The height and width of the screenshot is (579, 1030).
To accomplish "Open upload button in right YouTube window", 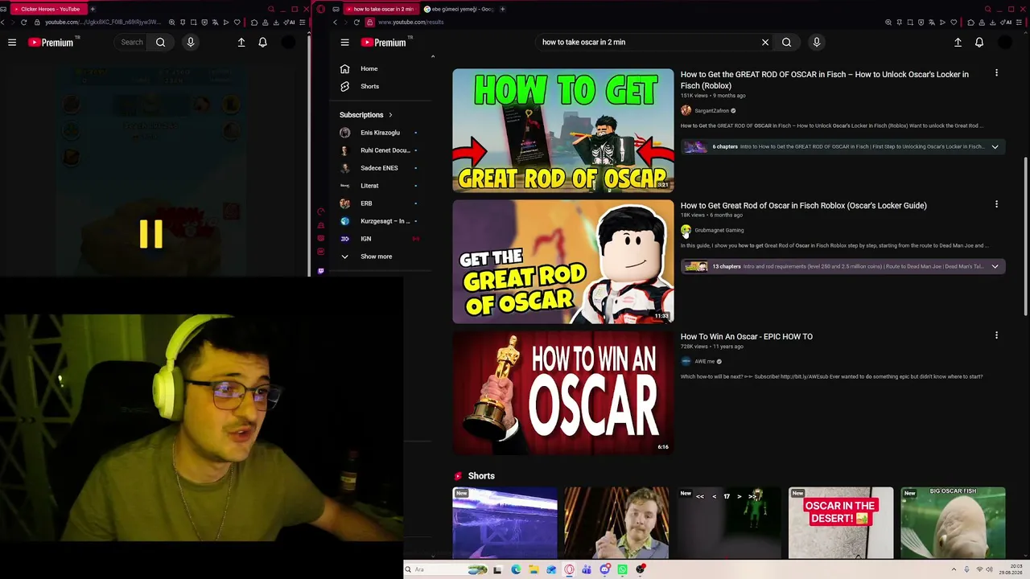I will (958, 42).
